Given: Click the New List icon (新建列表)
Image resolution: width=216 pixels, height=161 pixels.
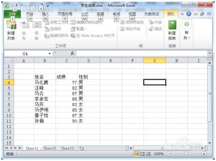Looking at the screenshot, I should pos(12,30).
